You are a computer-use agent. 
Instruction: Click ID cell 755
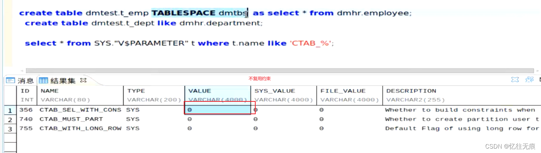27,128
